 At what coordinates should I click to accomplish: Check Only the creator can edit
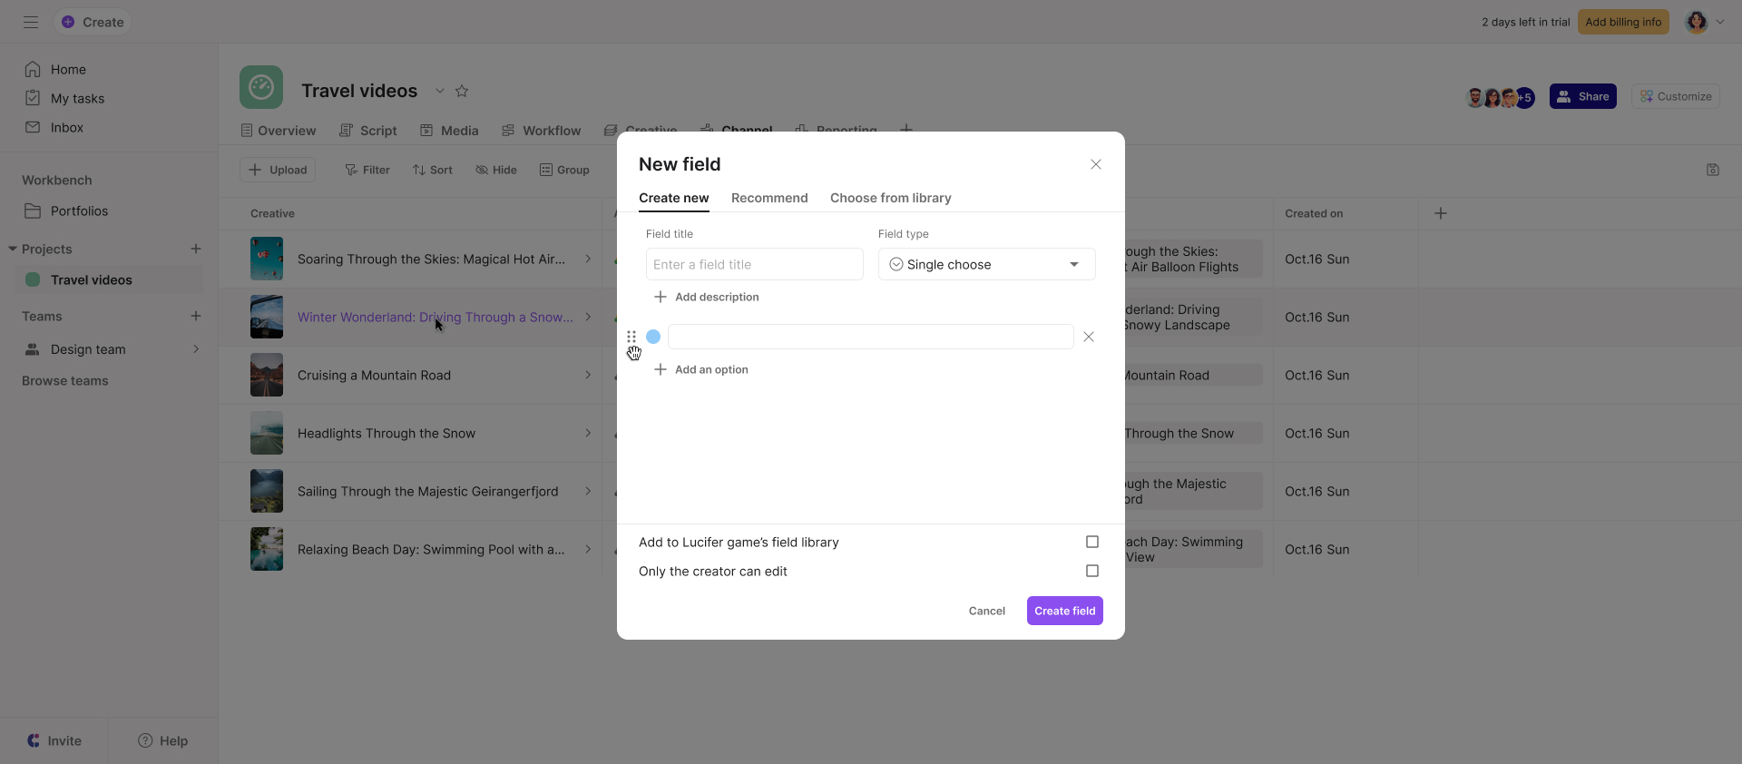1092,571
